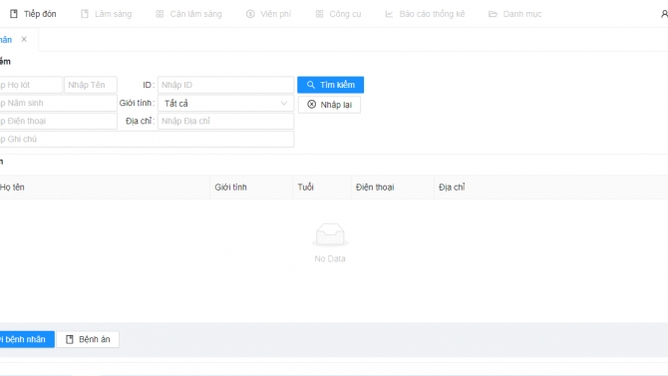Open the Viện phí menu
Screen dimensions: 668x376
pos(268,14)
